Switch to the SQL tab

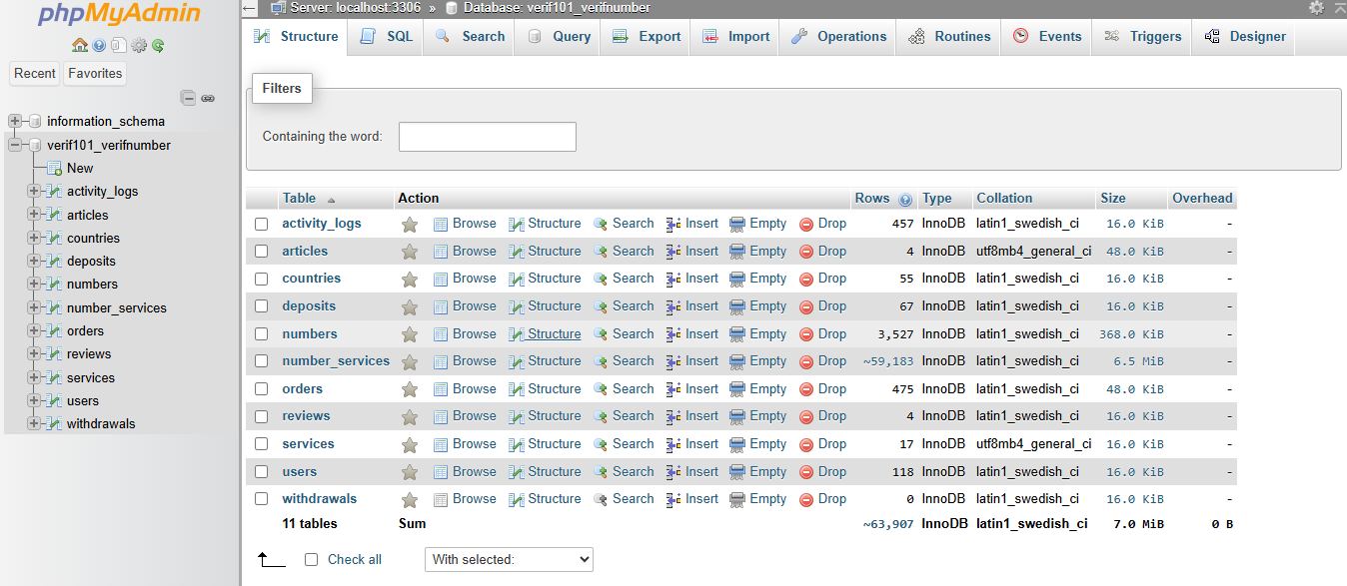coord(386,37)
